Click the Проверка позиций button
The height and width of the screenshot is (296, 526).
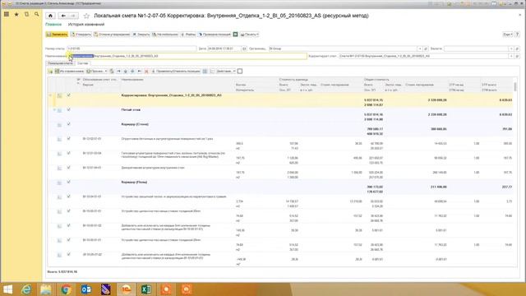coord(215,35)
